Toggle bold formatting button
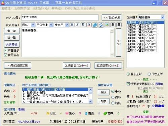The image size is (168, 126). (72, 25)
